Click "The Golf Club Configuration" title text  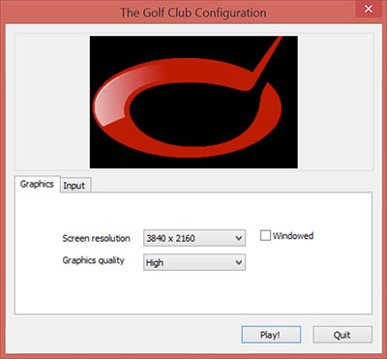tap(193, 13)
